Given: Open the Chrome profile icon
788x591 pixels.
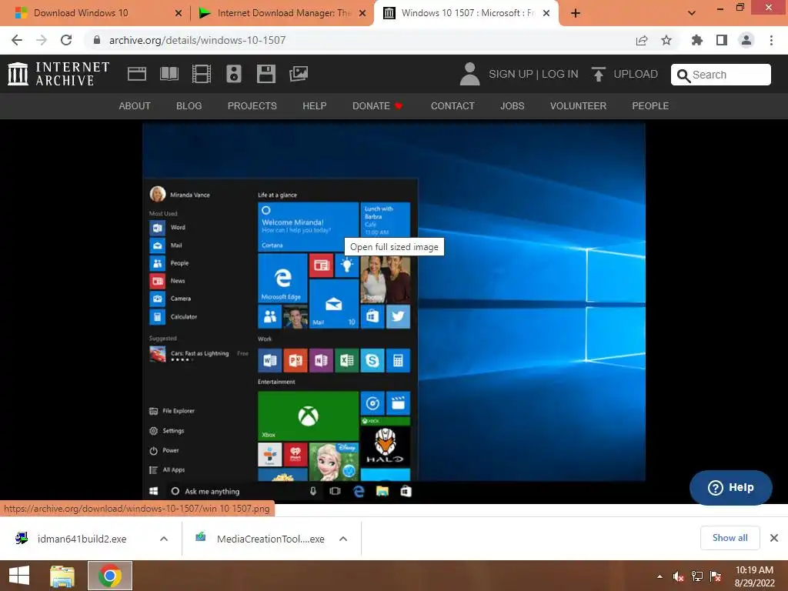Looking at the screenshot, I should (x=746, y=40).
